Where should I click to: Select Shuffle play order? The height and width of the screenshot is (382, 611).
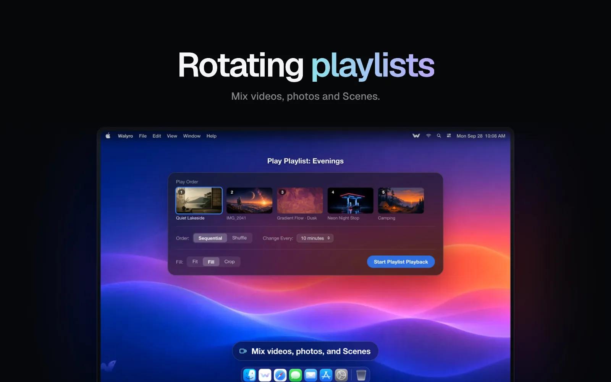[239, 238]
